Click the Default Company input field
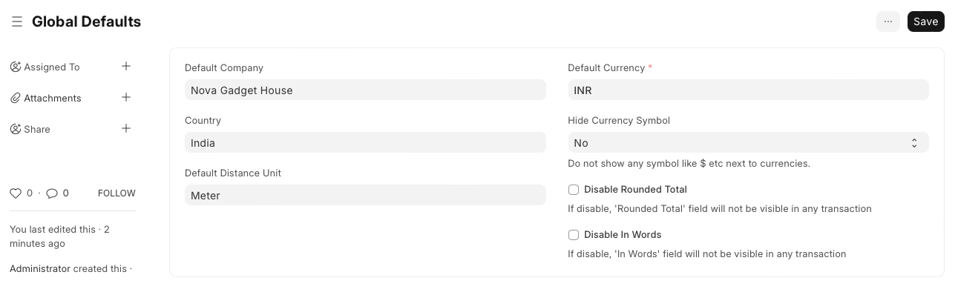The width and height of the screenshot is (958, 292). pyautogui.click(x=365, y=90)
